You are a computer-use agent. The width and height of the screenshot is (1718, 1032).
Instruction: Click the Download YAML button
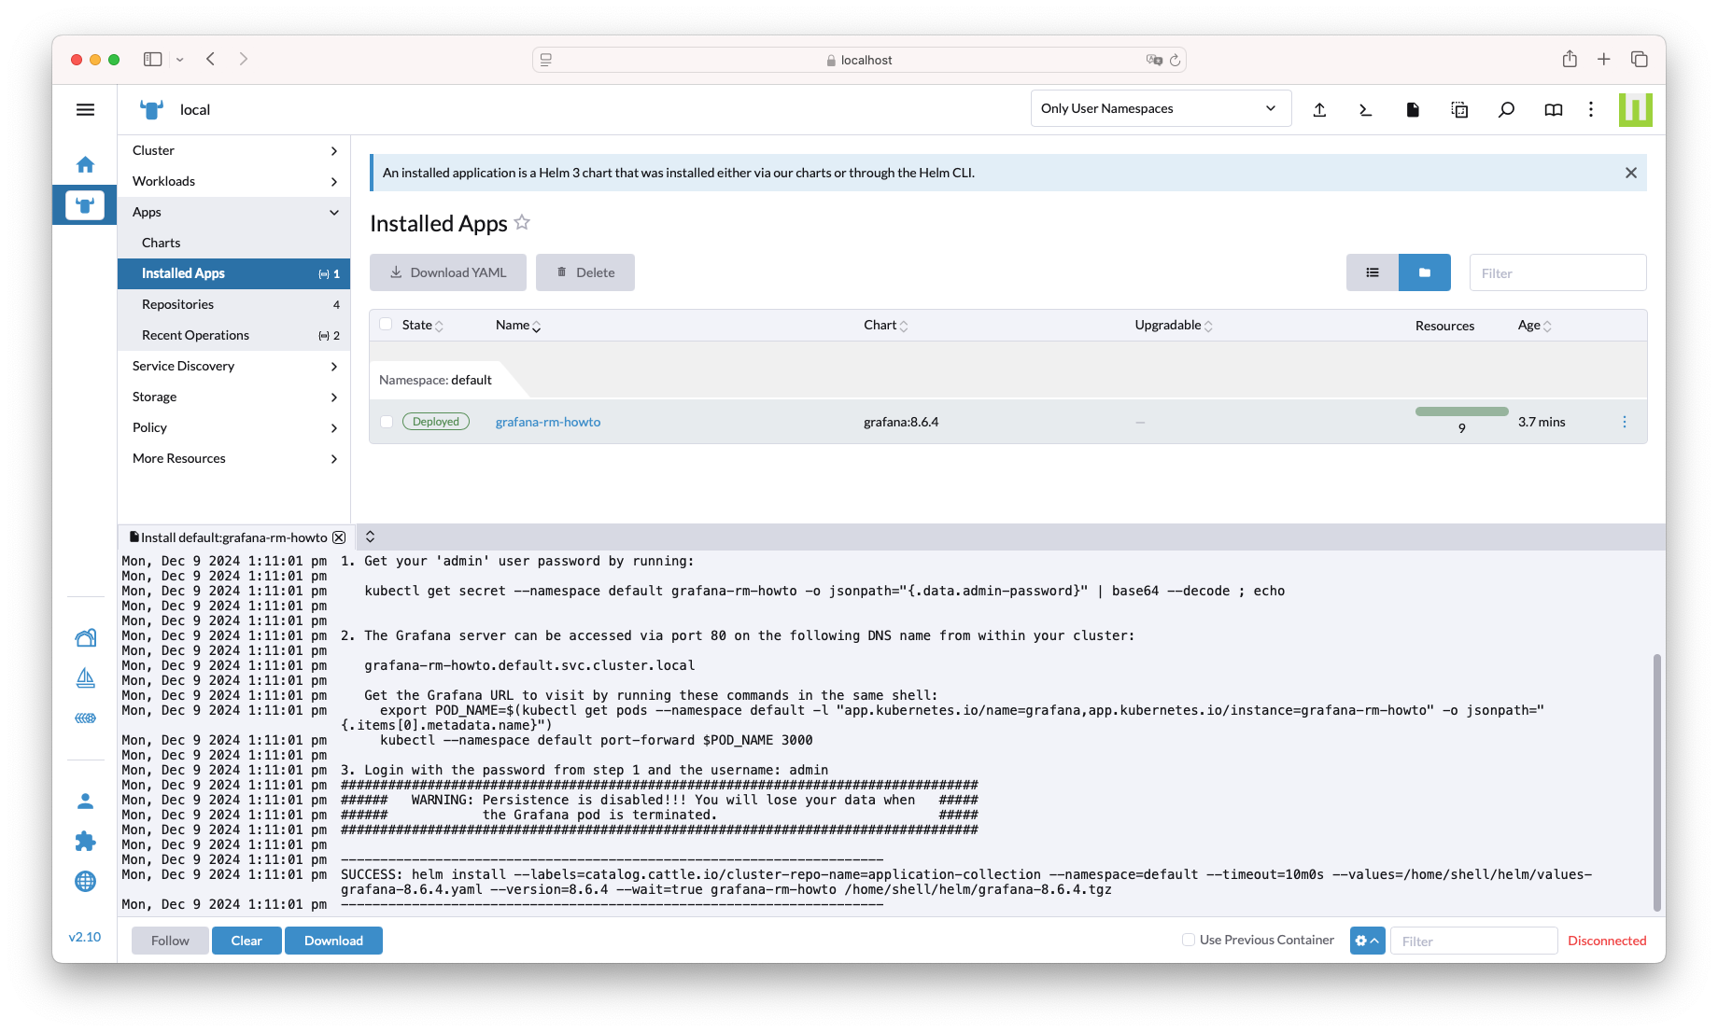447,272
